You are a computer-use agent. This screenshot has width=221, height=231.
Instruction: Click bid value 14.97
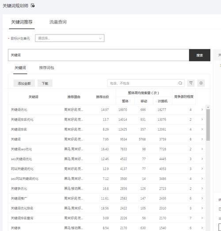(x=105, y=110)
